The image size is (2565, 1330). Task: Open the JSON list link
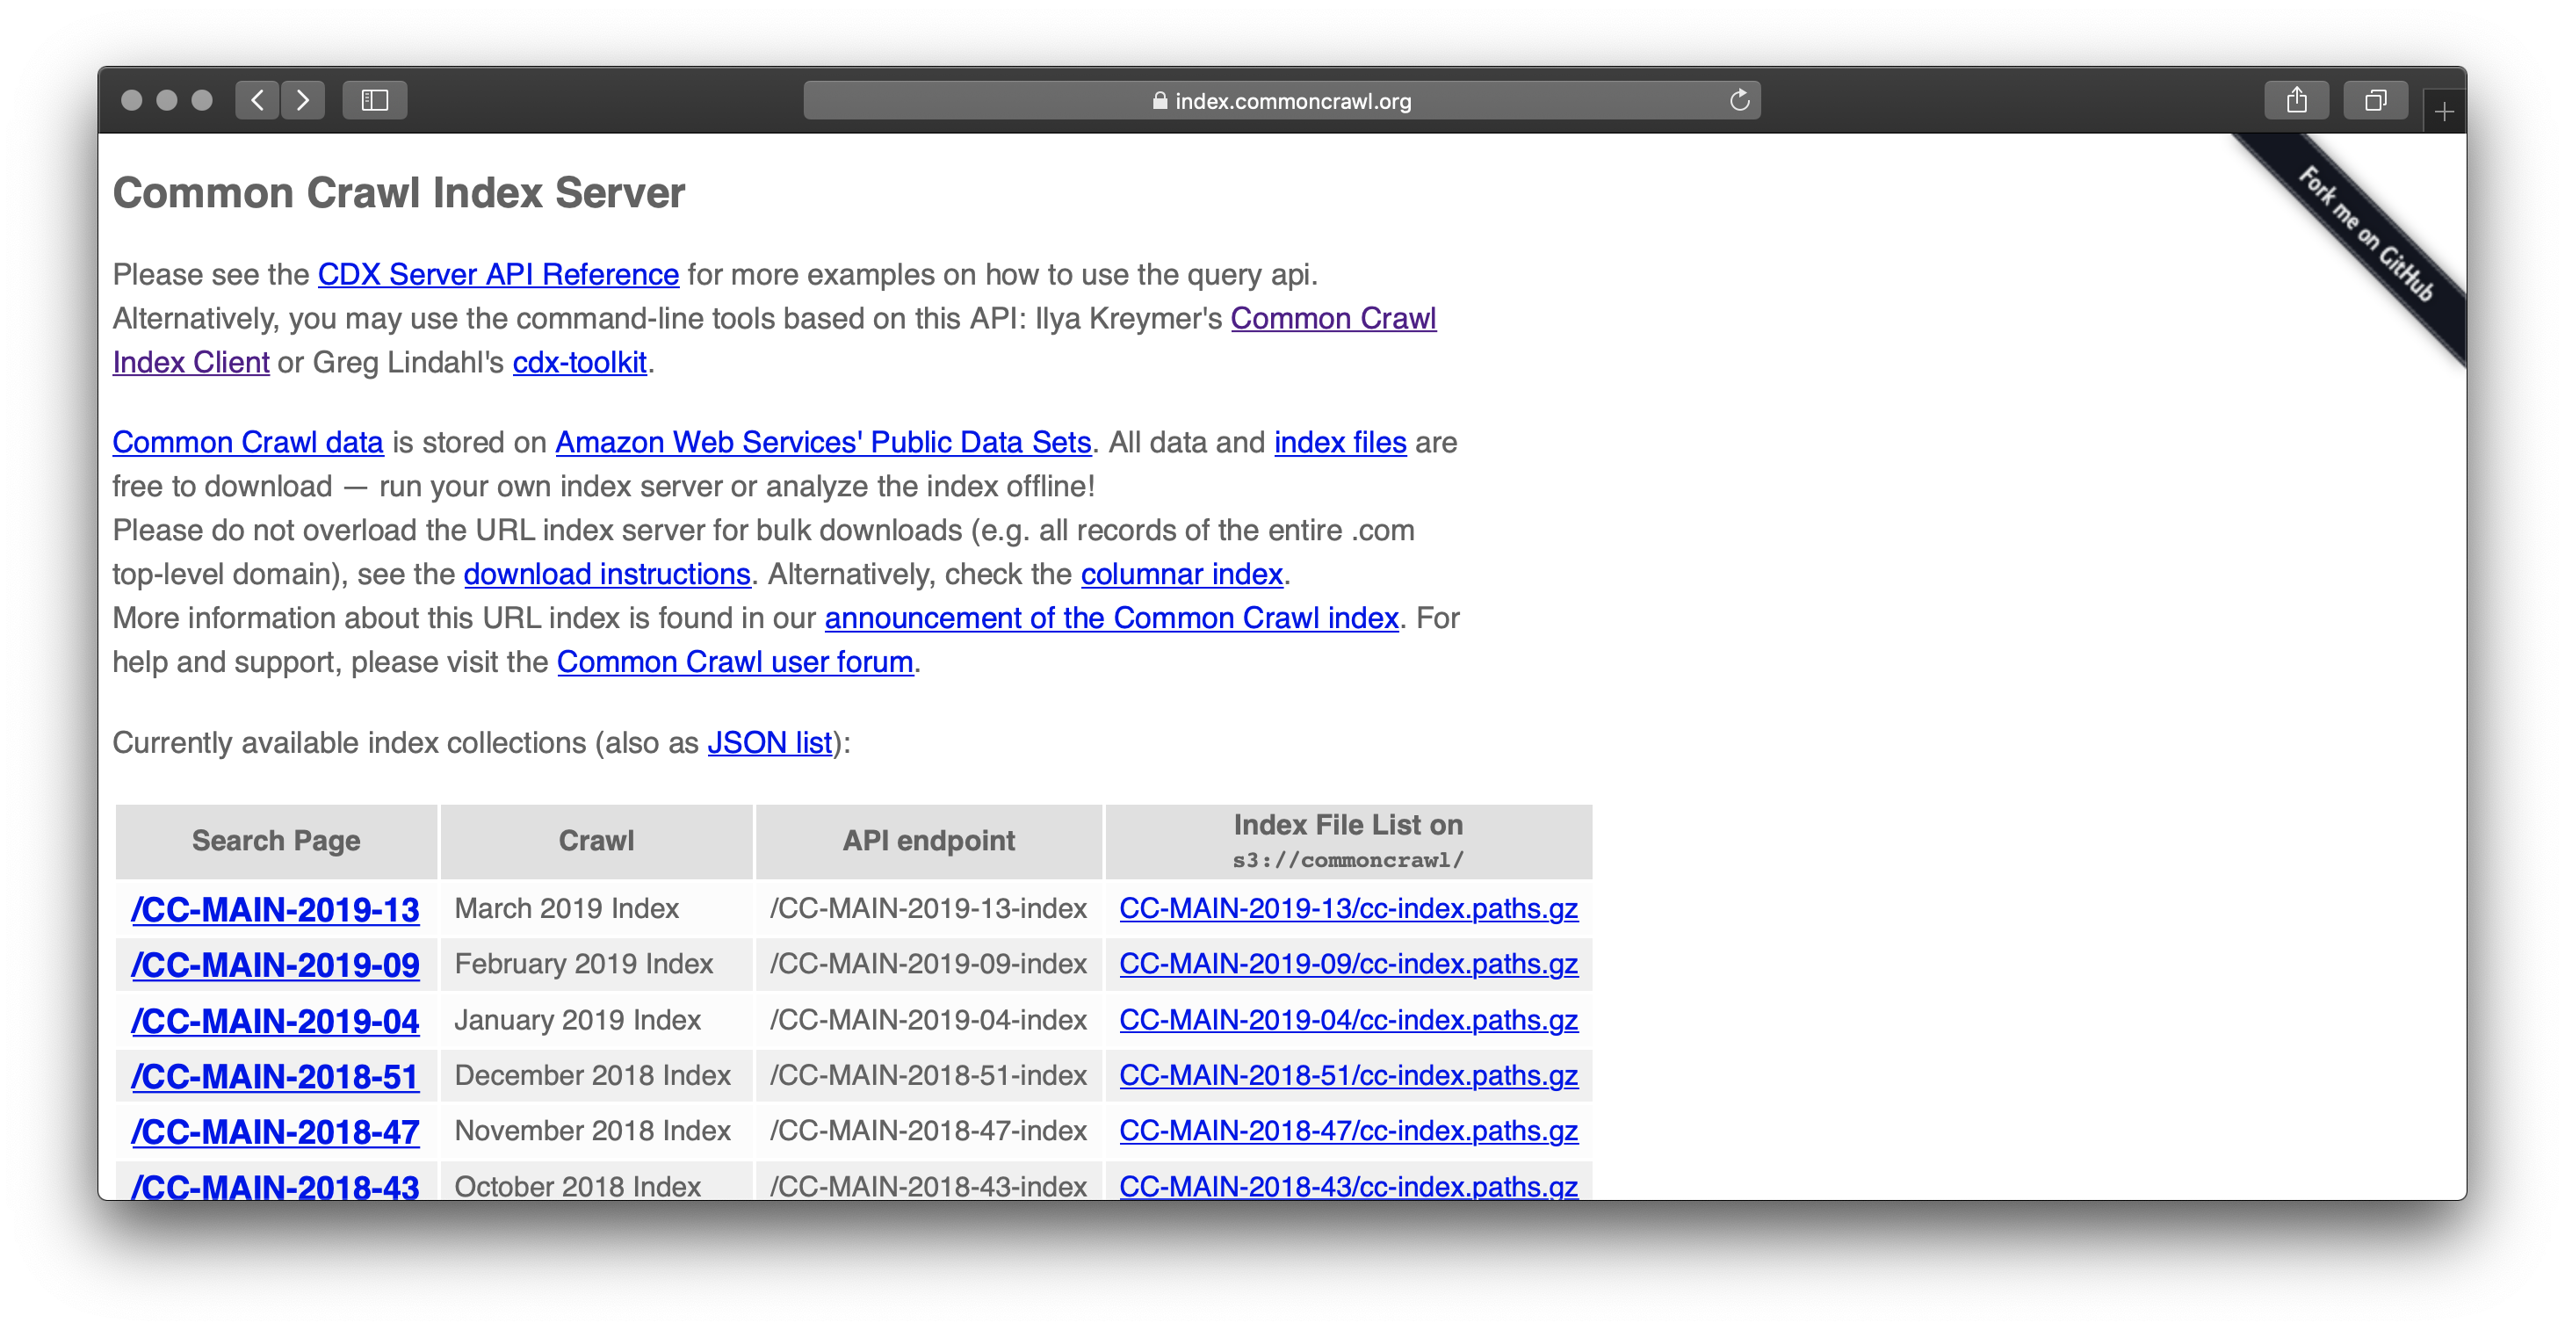[x=769, y=742]
